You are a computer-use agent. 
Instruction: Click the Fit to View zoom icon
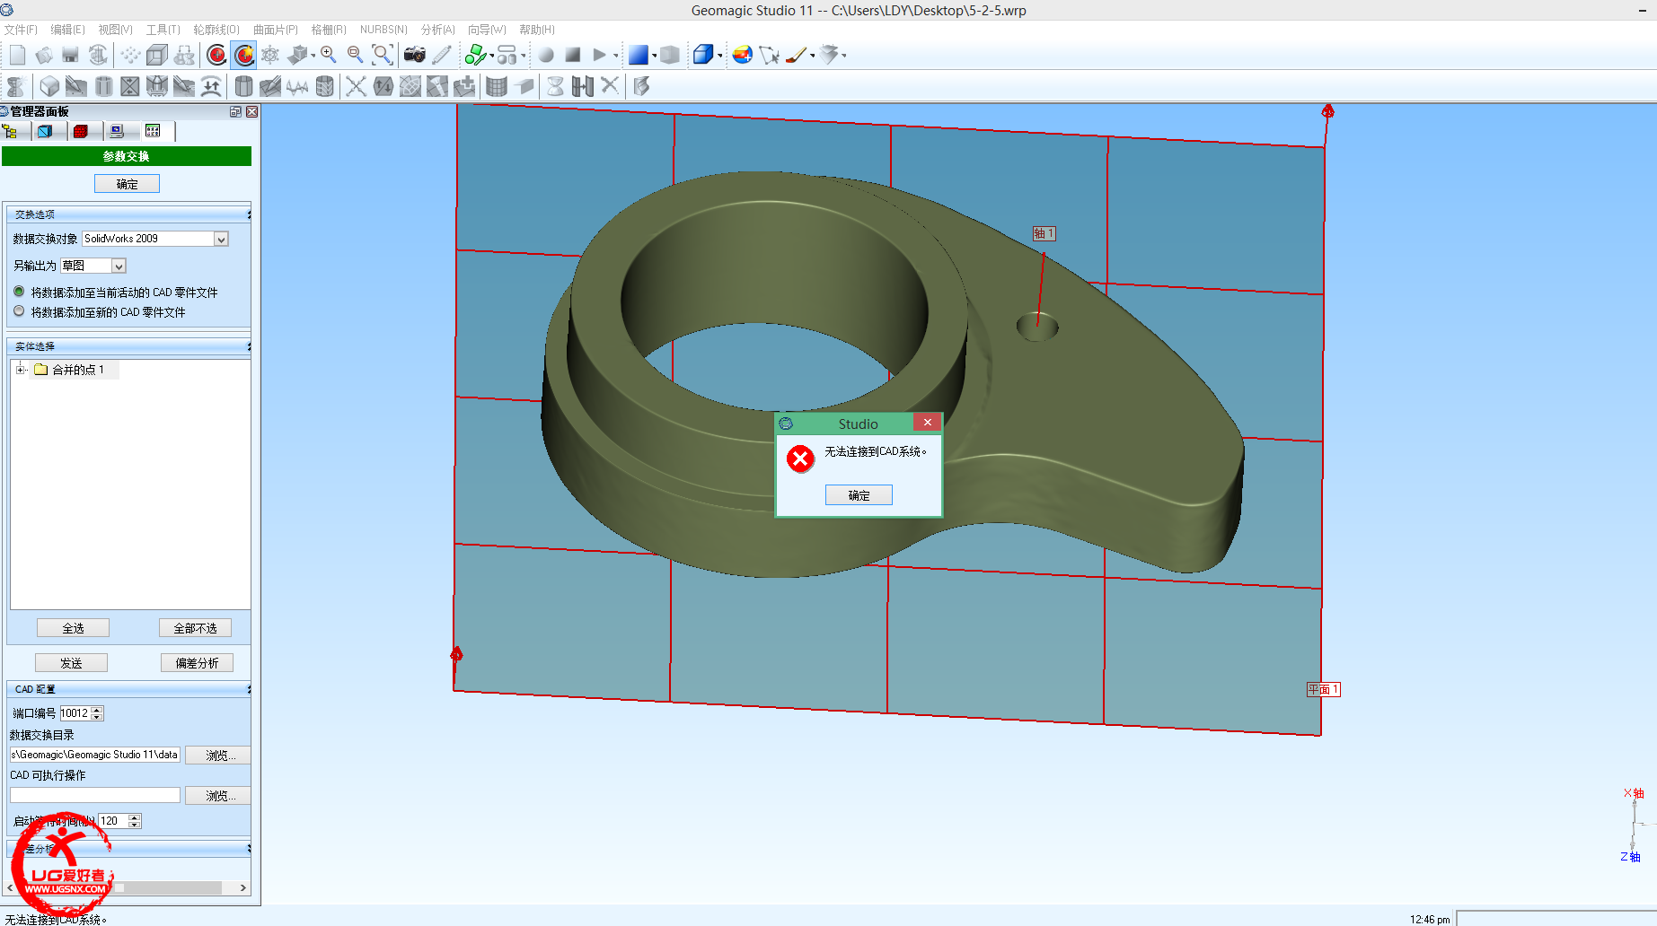pyautogui.click(x=383, y=55)
